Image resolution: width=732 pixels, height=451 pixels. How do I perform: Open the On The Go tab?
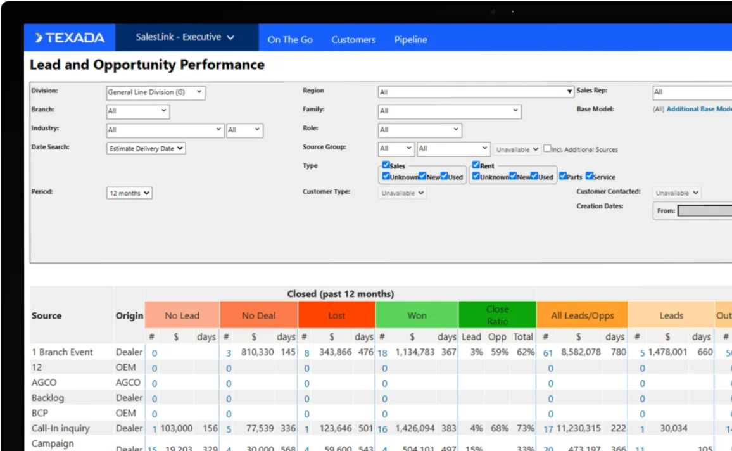[x=290, y=40]
